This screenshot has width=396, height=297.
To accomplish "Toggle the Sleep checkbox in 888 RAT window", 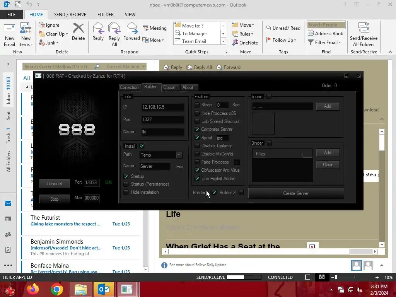I will pyautogui.click(x=197, y=104).
